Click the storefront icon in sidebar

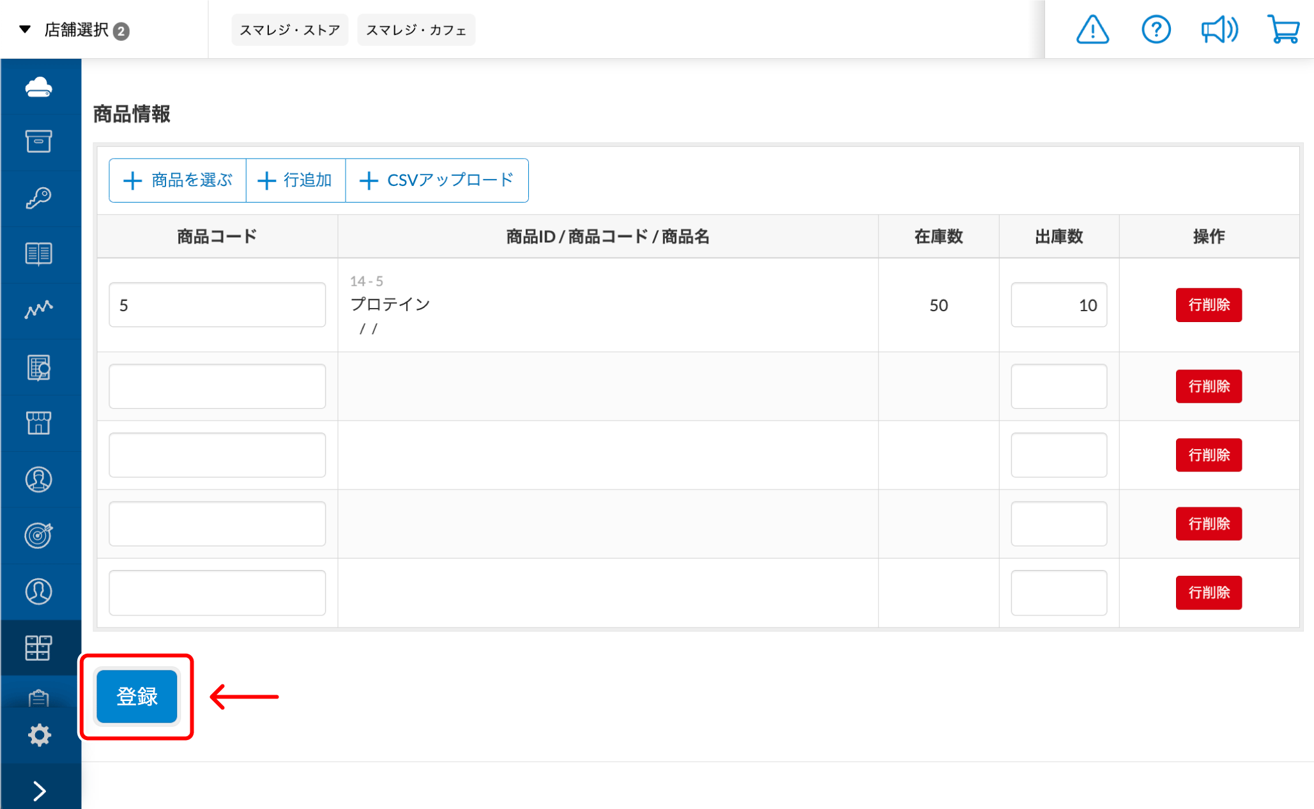click(38, 423)
